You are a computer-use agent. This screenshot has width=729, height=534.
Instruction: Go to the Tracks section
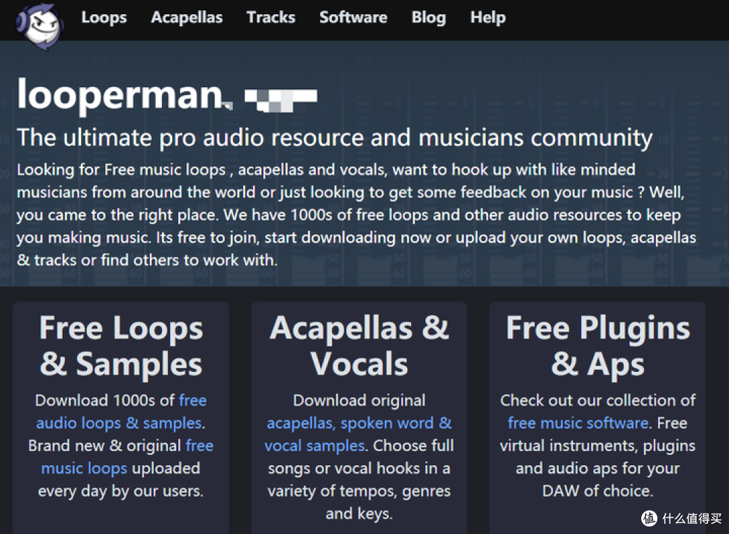click(x=271, y=17)
